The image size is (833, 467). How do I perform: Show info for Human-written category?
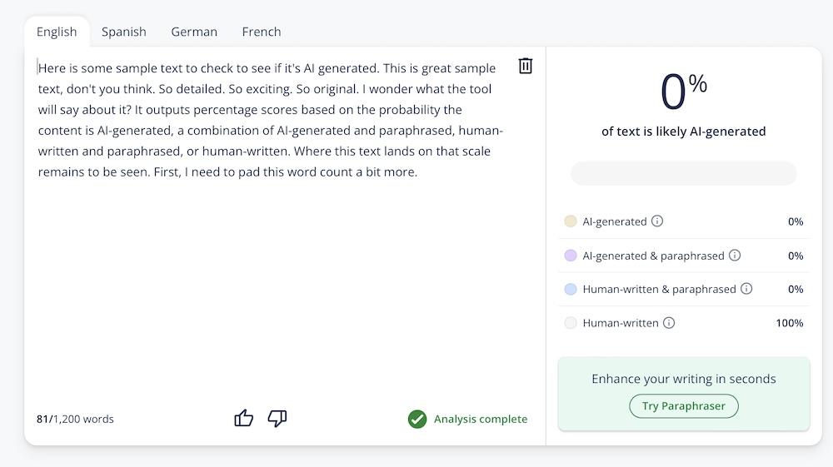click(x=669, y=323)
